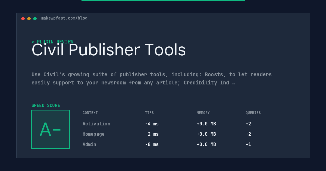
Task: Click the makewpfast.com/blog address text
Action: [x=64, y=18]
